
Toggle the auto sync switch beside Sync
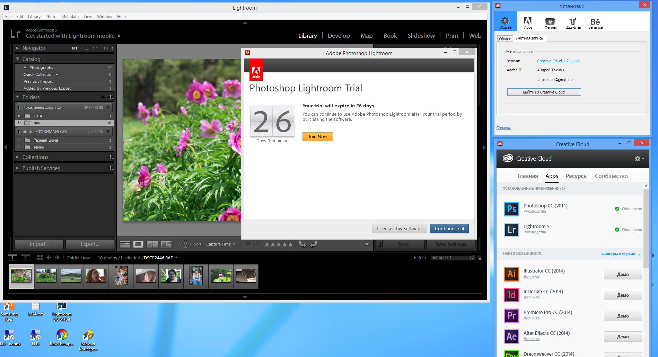click(x=379, y=244)
